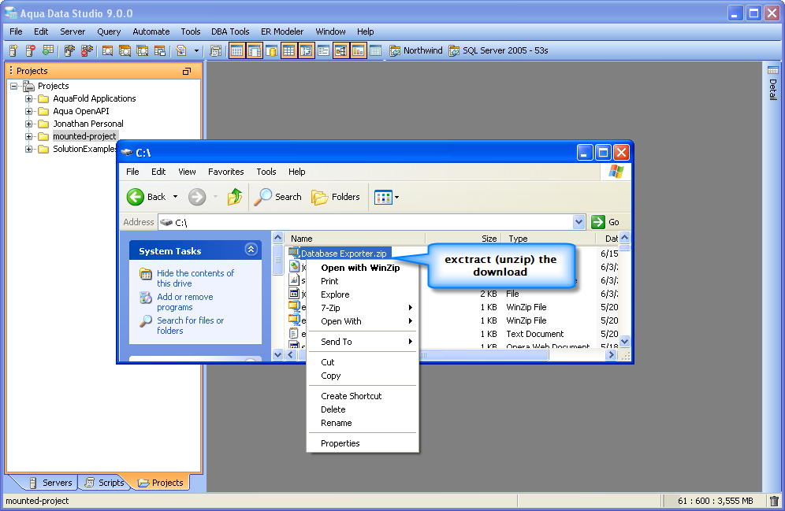Click the table icon with green circle
Screen dimensions: 785x511
[48, 50]
